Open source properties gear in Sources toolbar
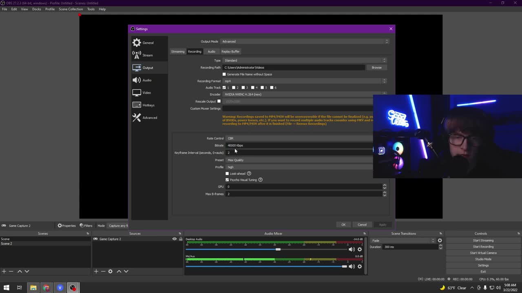 110,271
